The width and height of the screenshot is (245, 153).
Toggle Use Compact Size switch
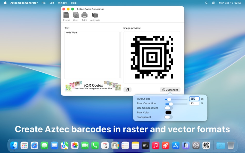169,108
